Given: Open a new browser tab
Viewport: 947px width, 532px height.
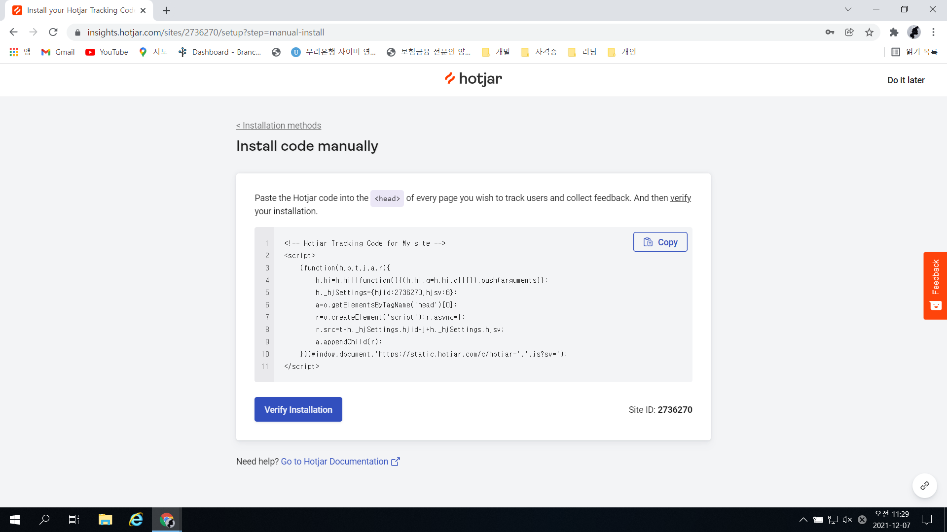Looking at the screenshot, I should [166, 10].
